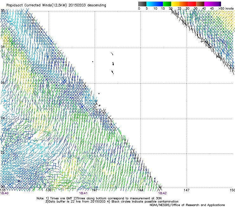Click the '40' label under the color bar
235x207 pixels.
(204, 9)
